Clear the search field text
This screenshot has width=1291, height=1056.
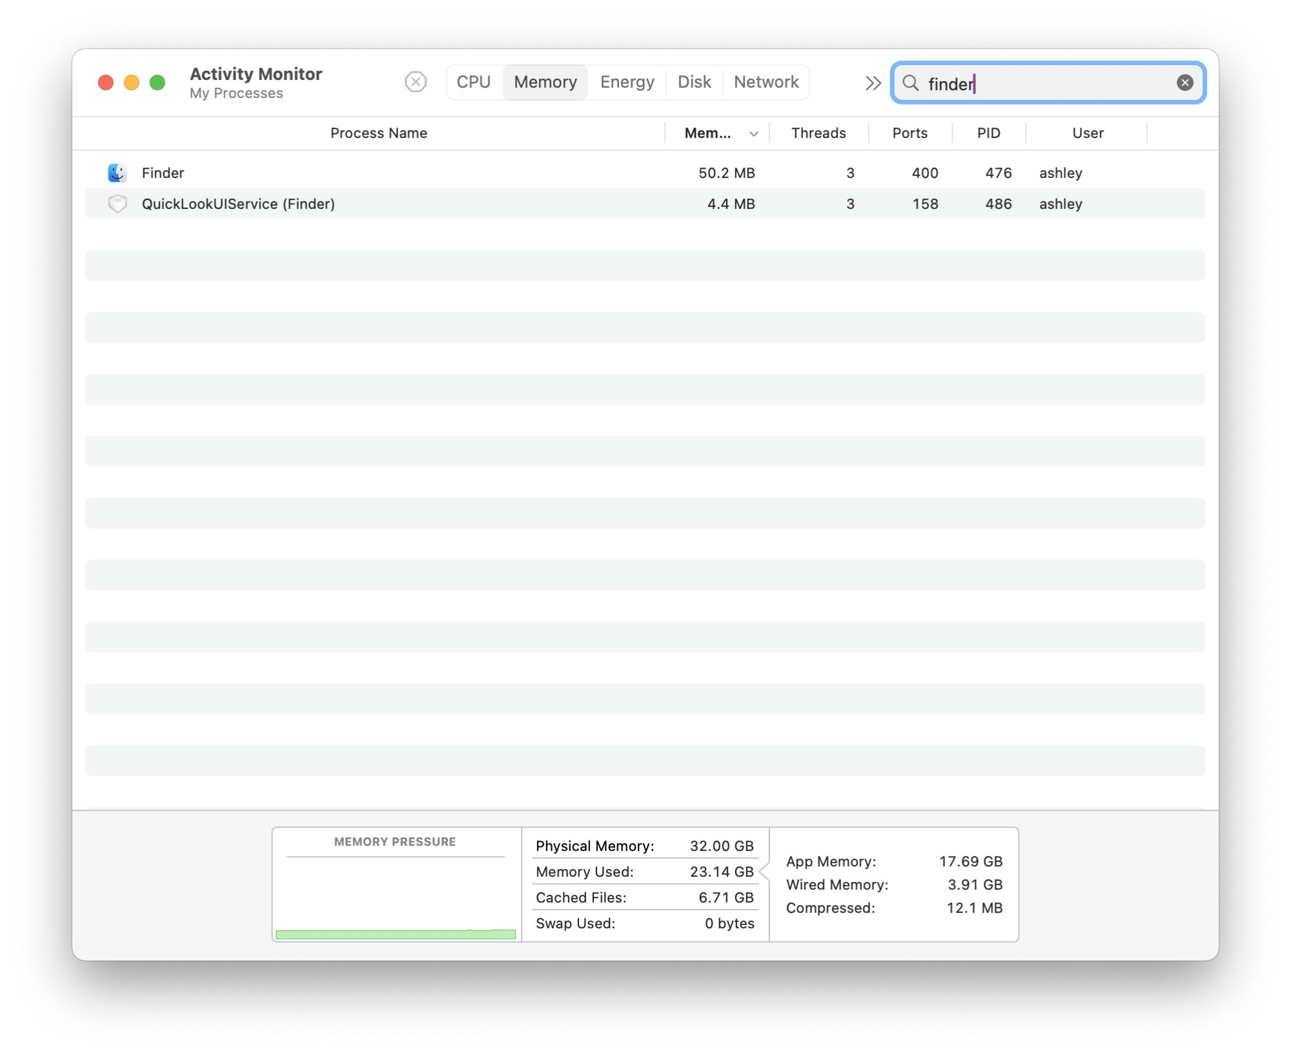point(1184,83)
